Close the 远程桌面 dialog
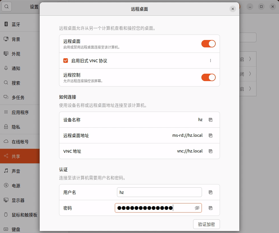Image resolution: width=279 pixels, height=233 pixels. (233, 9)
